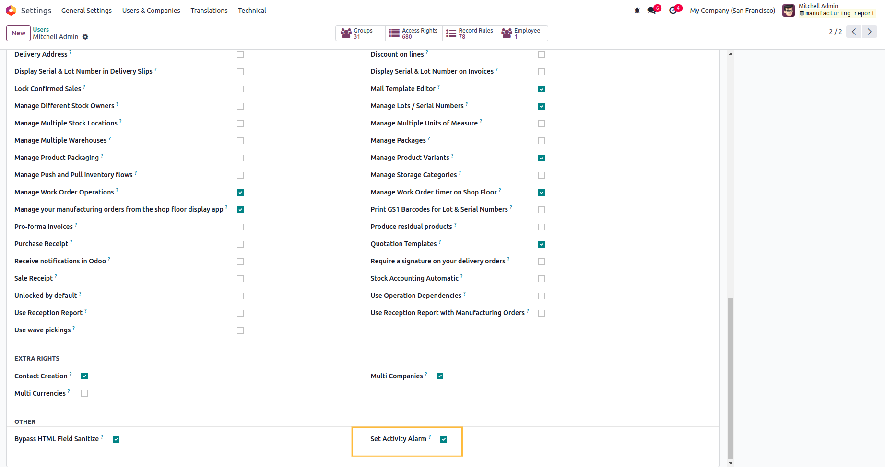Viewport: 885px width, 467px height.
Task: Open the Translations menu
Action: click(209, 11)
